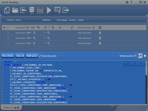Open help question mark in title bar
Screen dimensions: 148x111
[131, 2]
